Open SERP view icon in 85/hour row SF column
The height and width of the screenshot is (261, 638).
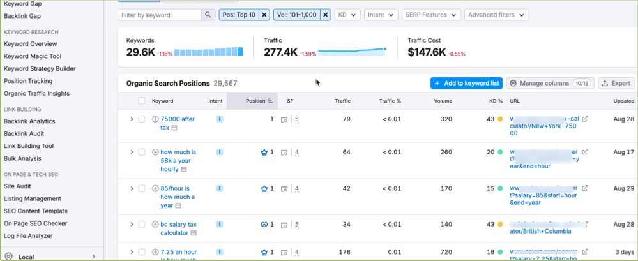click(285, 189)
